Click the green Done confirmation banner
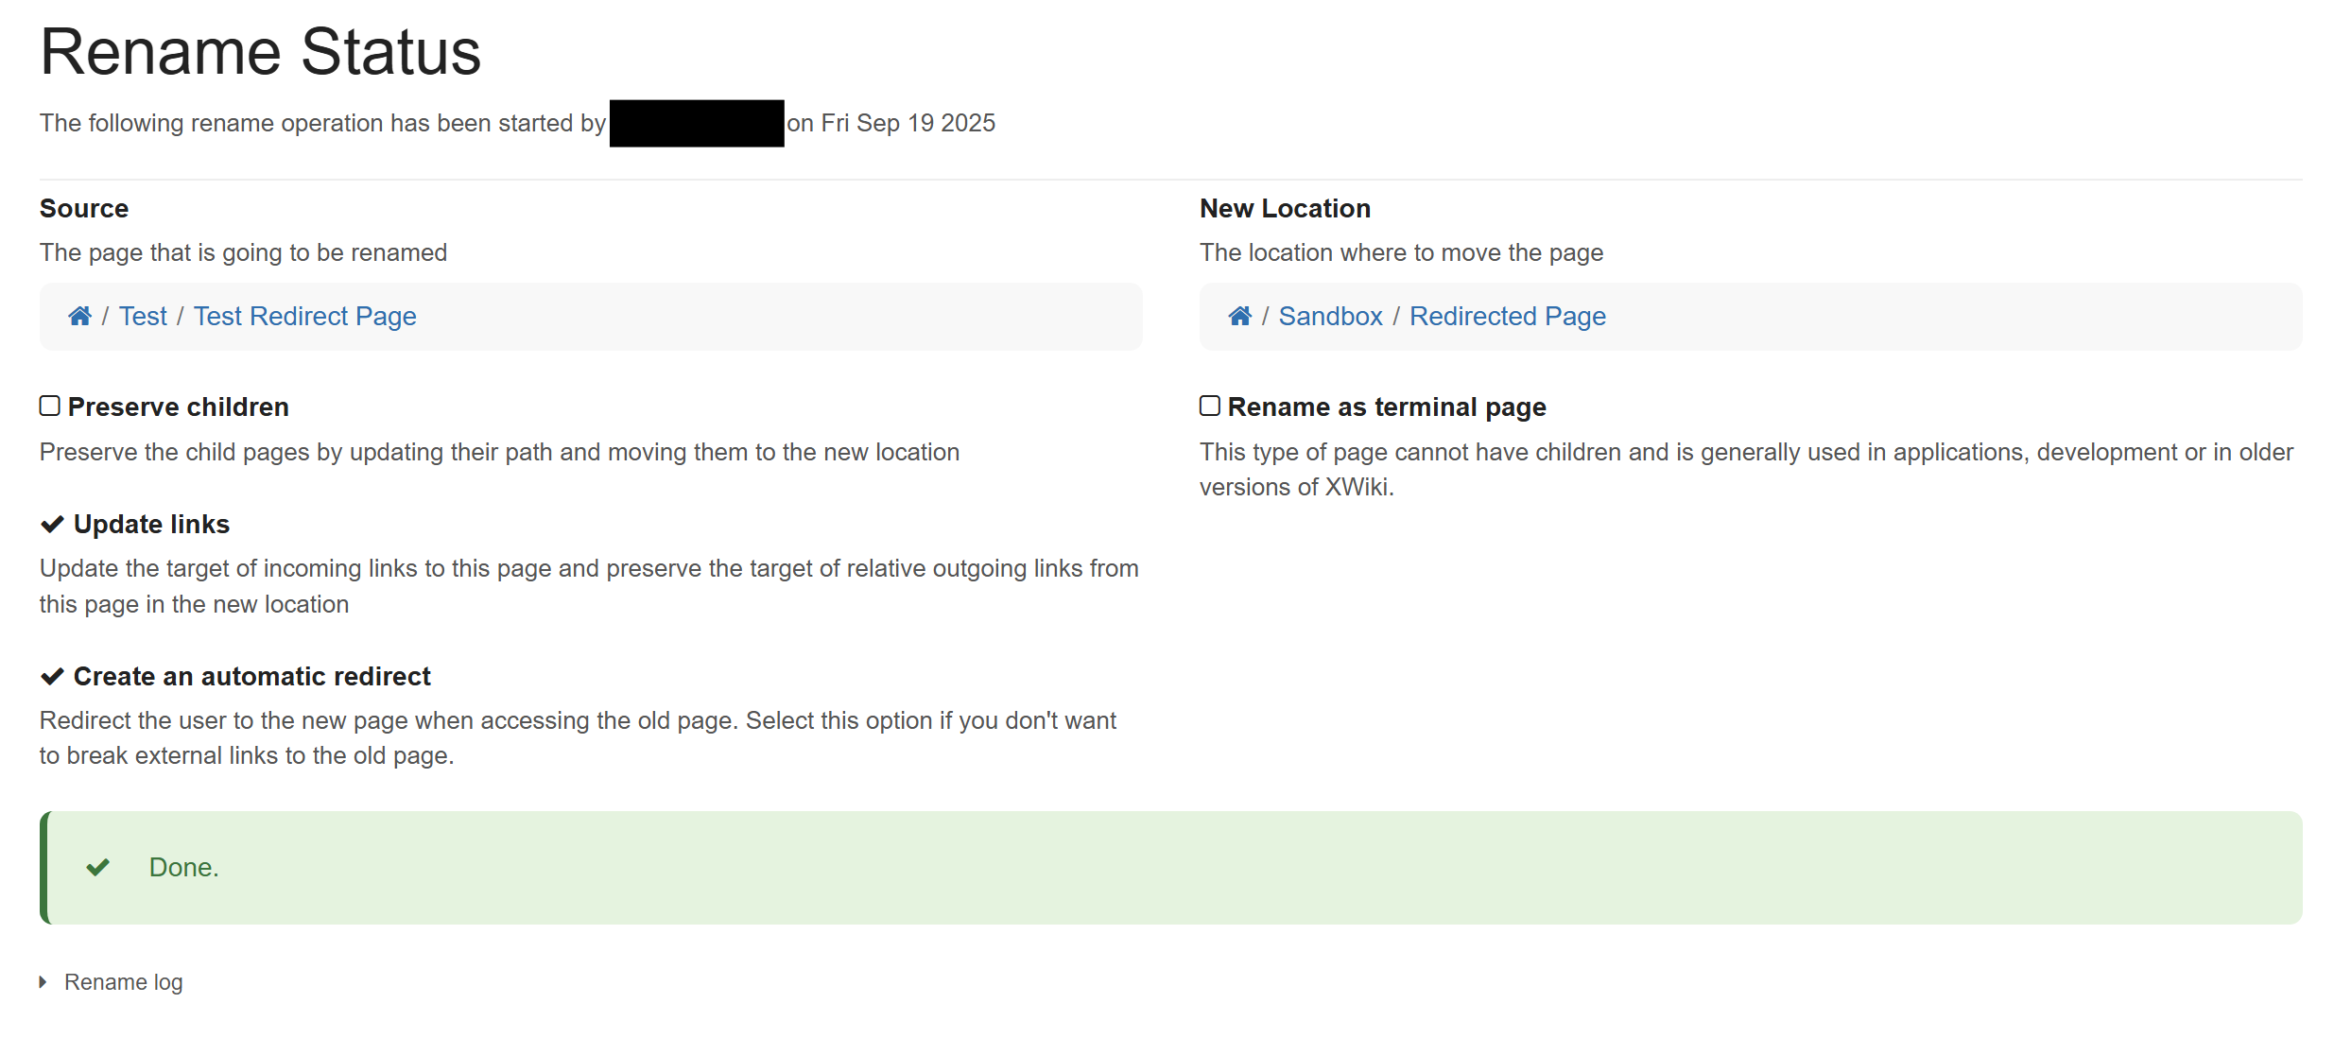This screenshot has height=1038, width=2334. 1170,867
